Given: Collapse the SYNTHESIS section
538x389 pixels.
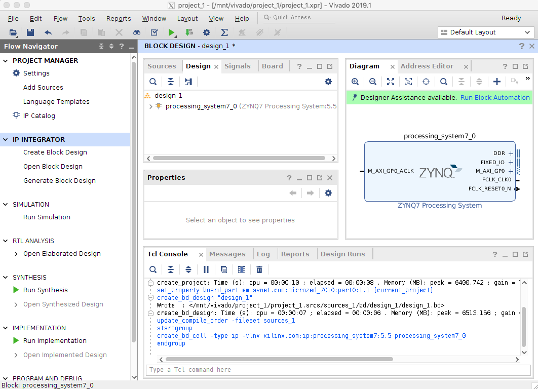Looking at the screenshot, I should (x=6, y=277).
